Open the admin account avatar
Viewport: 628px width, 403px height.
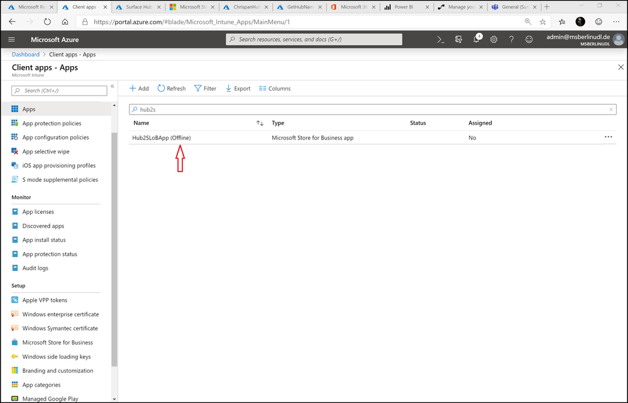click(x=619, y=39)
